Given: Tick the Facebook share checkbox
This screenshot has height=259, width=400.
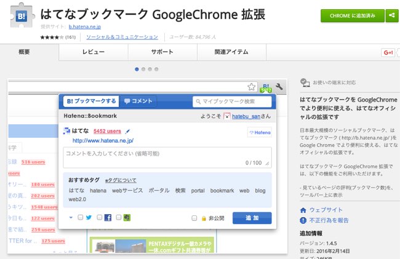Looking at the screenshot, I should coord(100,217).
